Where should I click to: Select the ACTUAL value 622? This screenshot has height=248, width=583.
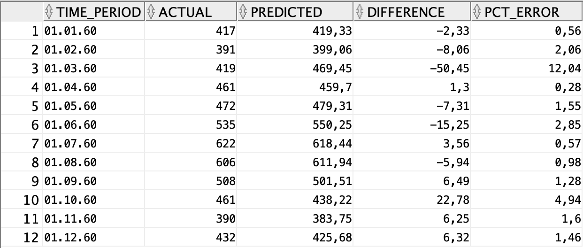tap(225, 144)
